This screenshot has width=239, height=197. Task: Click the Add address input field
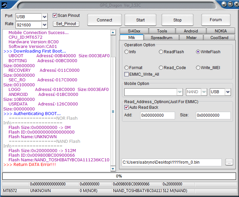coord(157,115)
